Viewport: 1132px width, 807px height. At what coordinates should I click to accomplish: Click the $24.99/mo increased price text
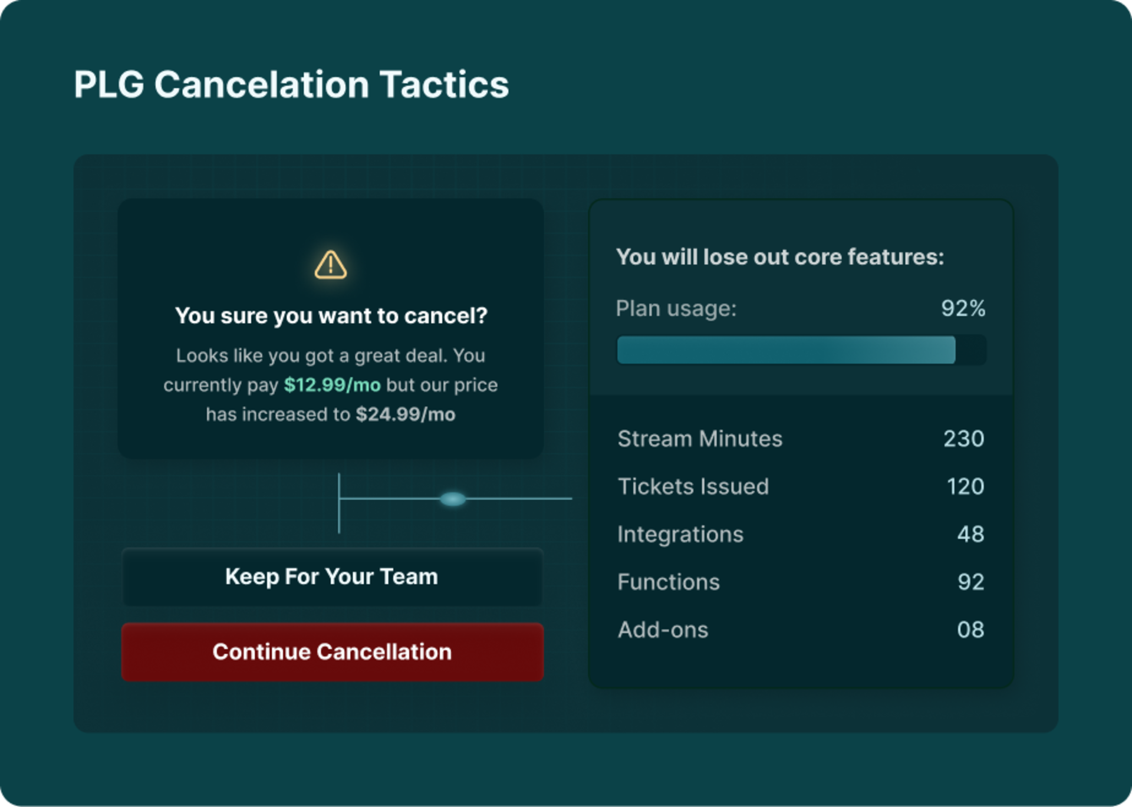coord(405,414)
